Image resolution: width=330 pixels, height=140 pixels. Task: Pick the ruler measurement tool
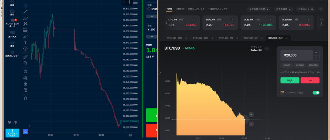[x=25, y=57]
